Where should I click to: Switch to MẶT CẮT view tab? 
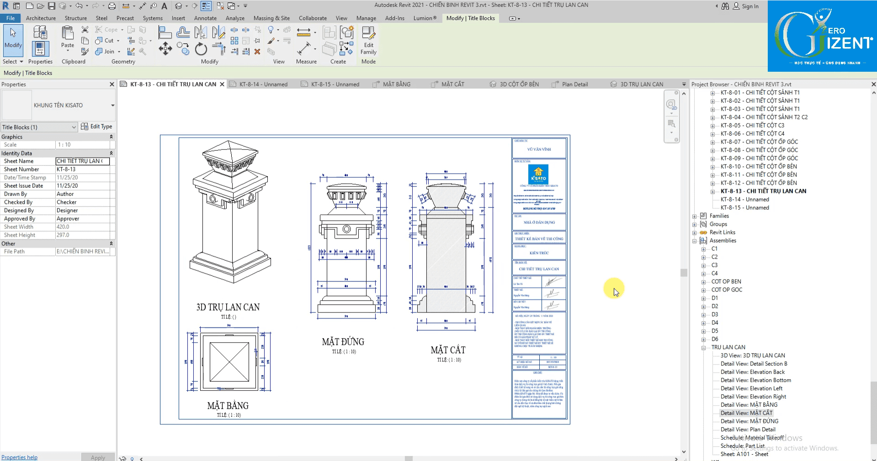tap(452, 84)
